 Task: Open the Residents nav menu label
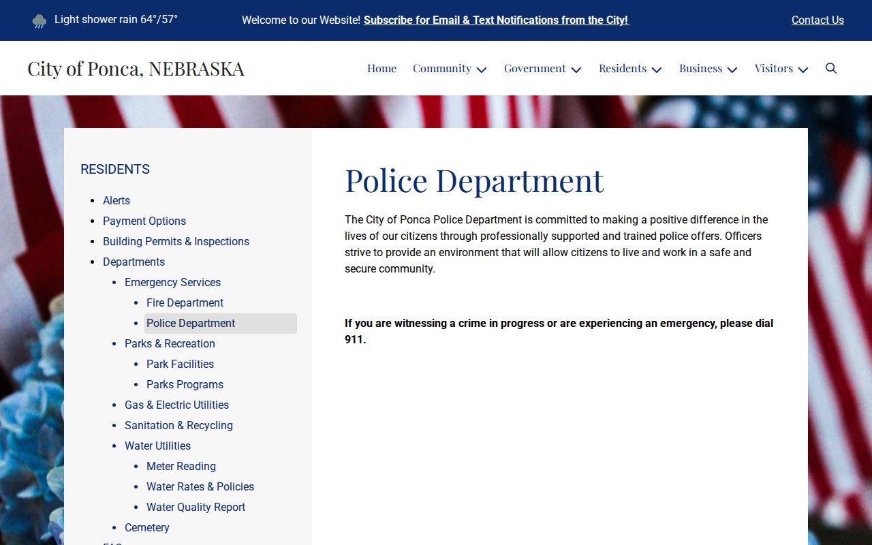(623, 68)
